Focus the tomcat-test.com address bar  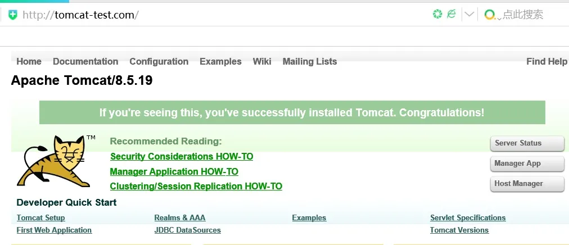225,15
